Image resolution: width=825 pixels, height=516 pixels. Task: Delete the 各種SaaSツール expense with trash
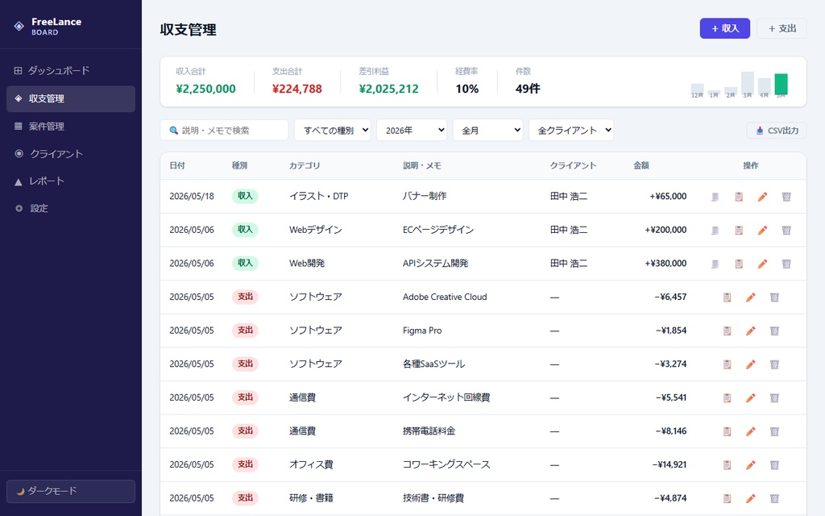click(774, 364)
